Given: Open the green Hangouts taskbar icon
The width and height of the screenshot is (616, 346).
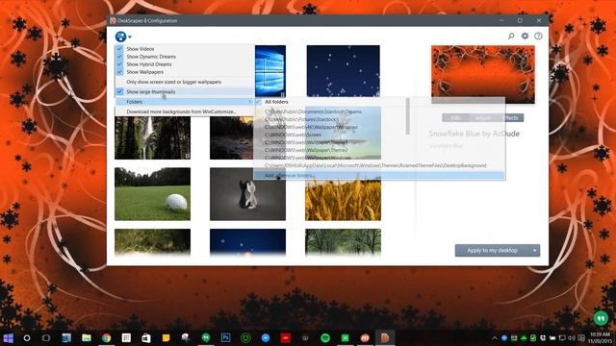Looking at the screenshot, I should click(x=205, y=337).
